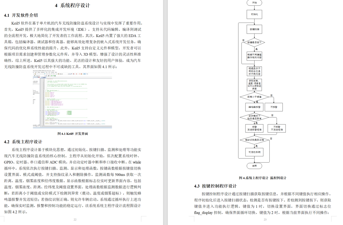Select the 开始 start terminal in the flowchart
This screenshot has width=343, height=225.
pyautogui.click(x=254, y=3)
